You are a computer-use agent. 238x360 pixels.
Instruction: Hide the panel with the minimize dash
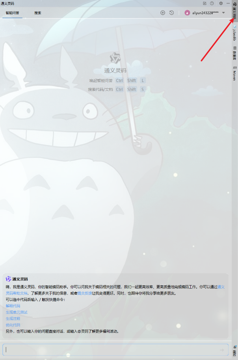(228, 3)
